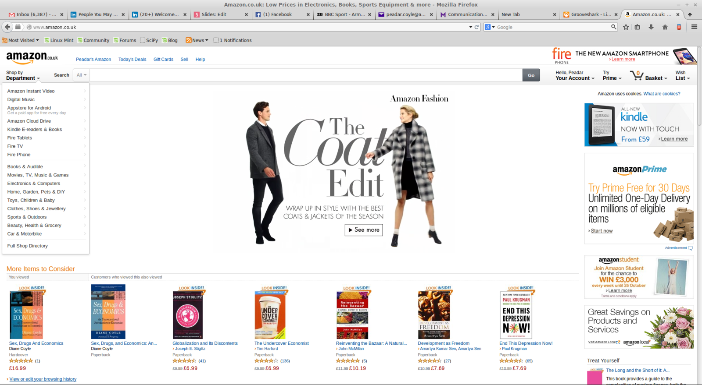The width and height of the screenshot is (702, 385).
Task: Click the Advertisement feedback icon
Action: (690, 248)
